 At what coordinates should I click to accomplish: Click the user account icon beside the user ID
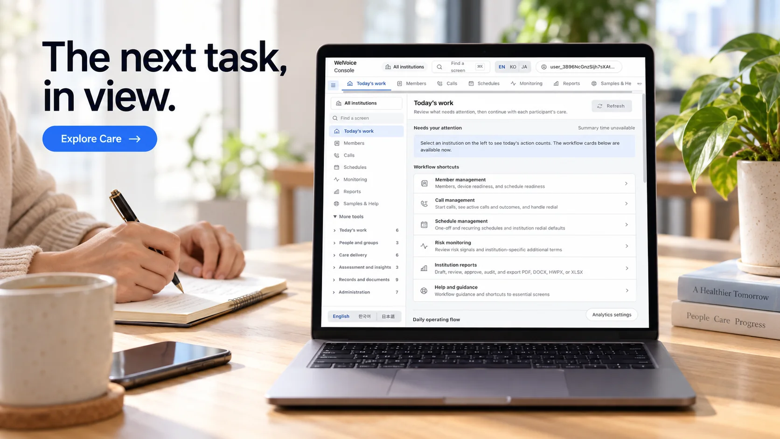click(544, 67)
